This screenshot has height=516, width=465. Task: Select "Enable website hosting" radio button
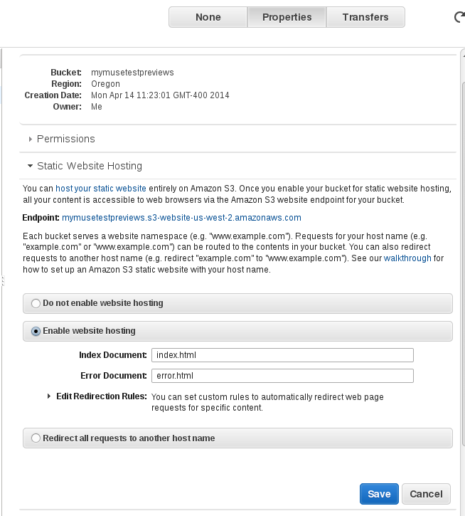(36, 331)
